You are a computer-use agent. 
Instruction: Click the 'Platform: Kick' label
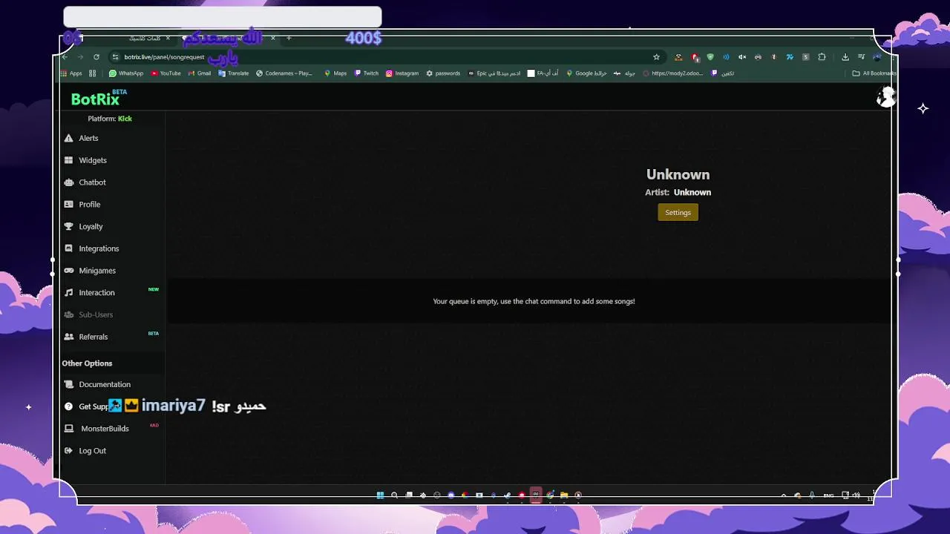point(110,119)
